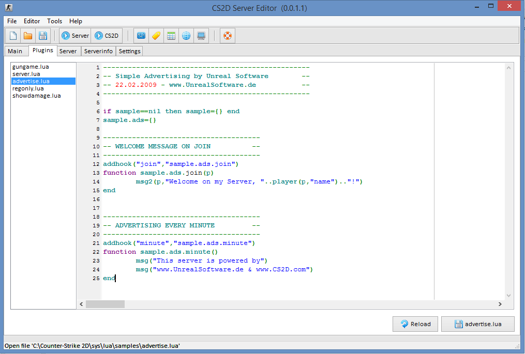Launch CS2D from the toolbar
The width and height of the screenshot is (525, 354).
(x=107, y=36)
